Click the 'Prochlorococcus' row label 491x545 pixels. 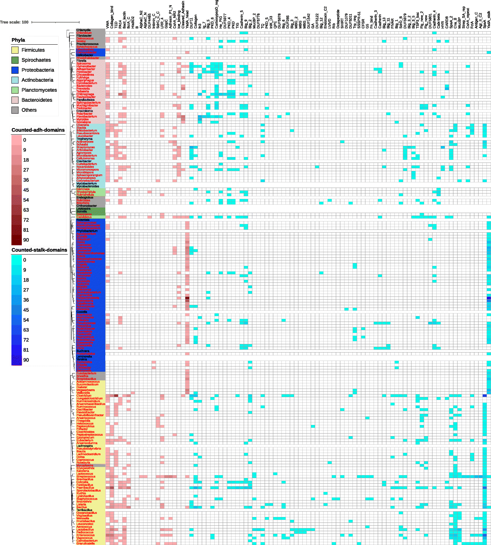(87, 44)
